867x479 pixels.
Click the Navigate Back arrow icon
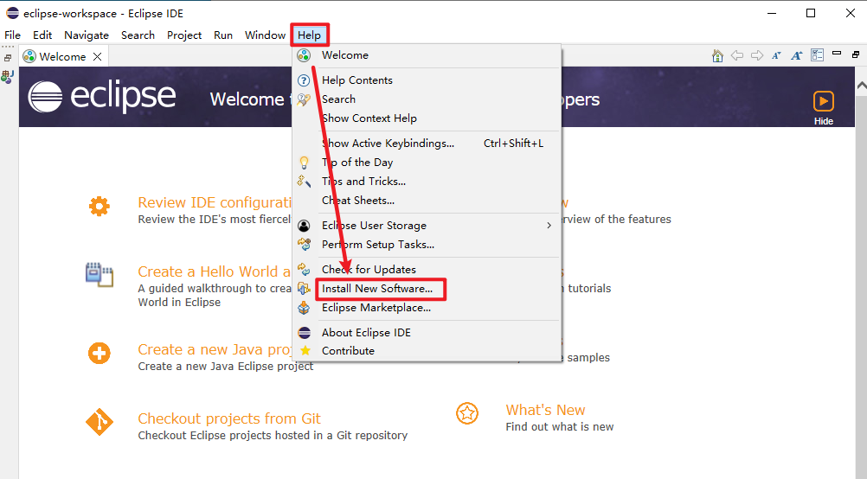[737, 56]
